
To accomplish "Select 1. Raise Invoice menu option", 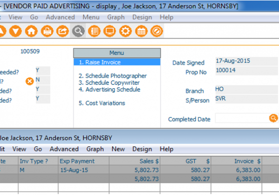I will [117, 62].
